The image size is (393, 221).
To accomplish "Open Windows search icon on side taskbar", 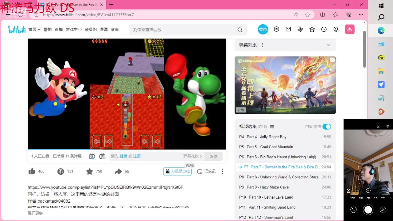I will click(x=381, y=17).
